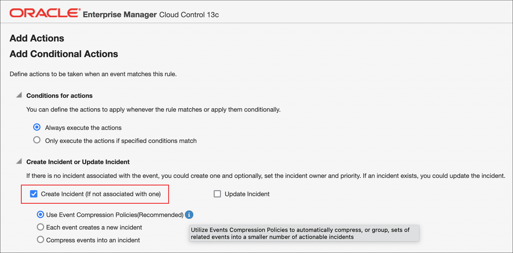Click the Create Incident (If not associated) label
The width and height of the screenshot is (513, 253).
(101, 194)
